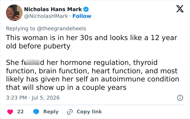This screenshot has width=190, height=119.
Task: Click the 22 likes count
Action: [20, 112]
